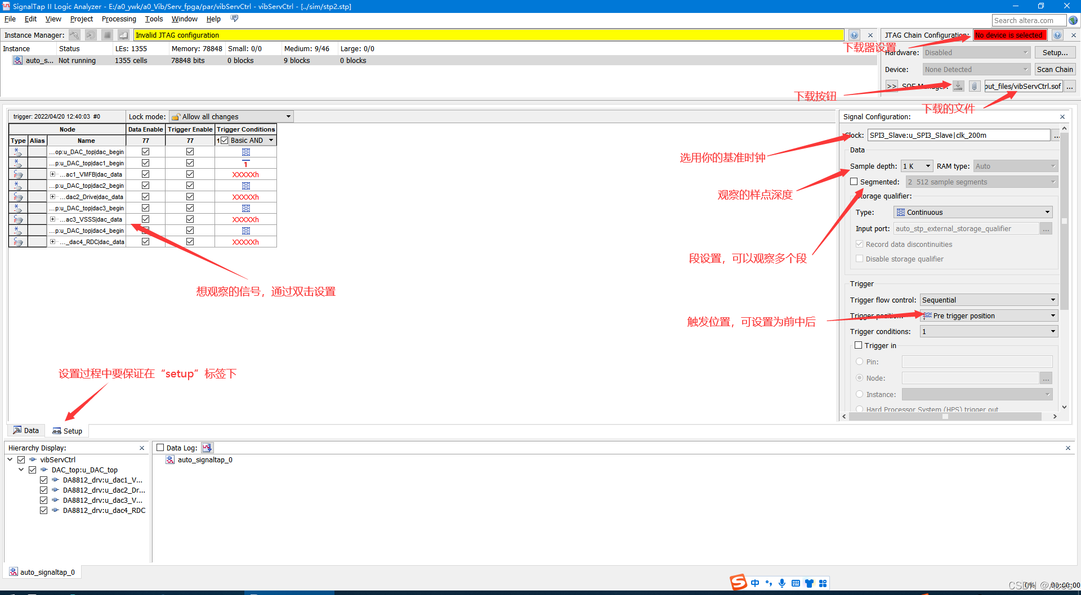1081x595 pixels.
Task: Browse for SOF file with ellipsis button
Action: coord(1070,86)
